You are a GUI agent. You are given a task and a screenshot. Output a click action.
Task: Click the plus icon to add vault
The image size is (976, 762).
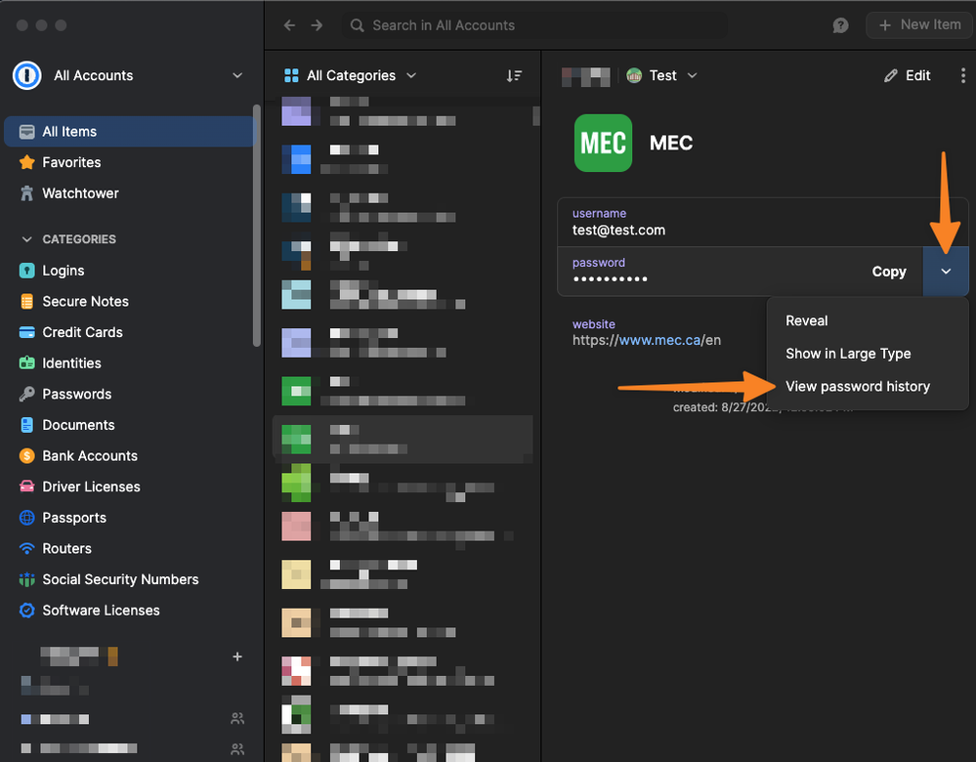237,656
